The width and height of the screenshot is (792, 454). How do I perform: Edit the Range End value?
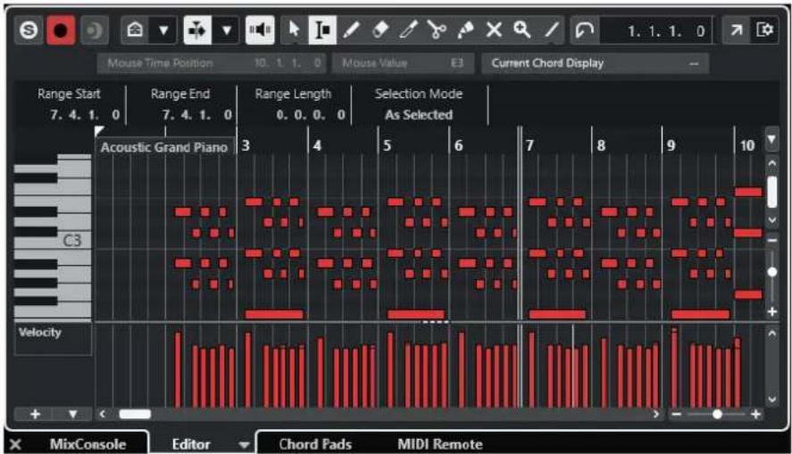point(197,115)
